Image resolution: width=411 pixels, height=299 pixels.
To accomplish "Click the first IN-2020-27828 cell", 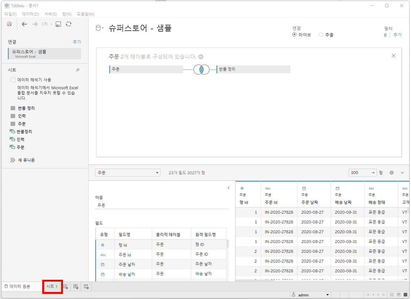I will [x=279, y=212].
